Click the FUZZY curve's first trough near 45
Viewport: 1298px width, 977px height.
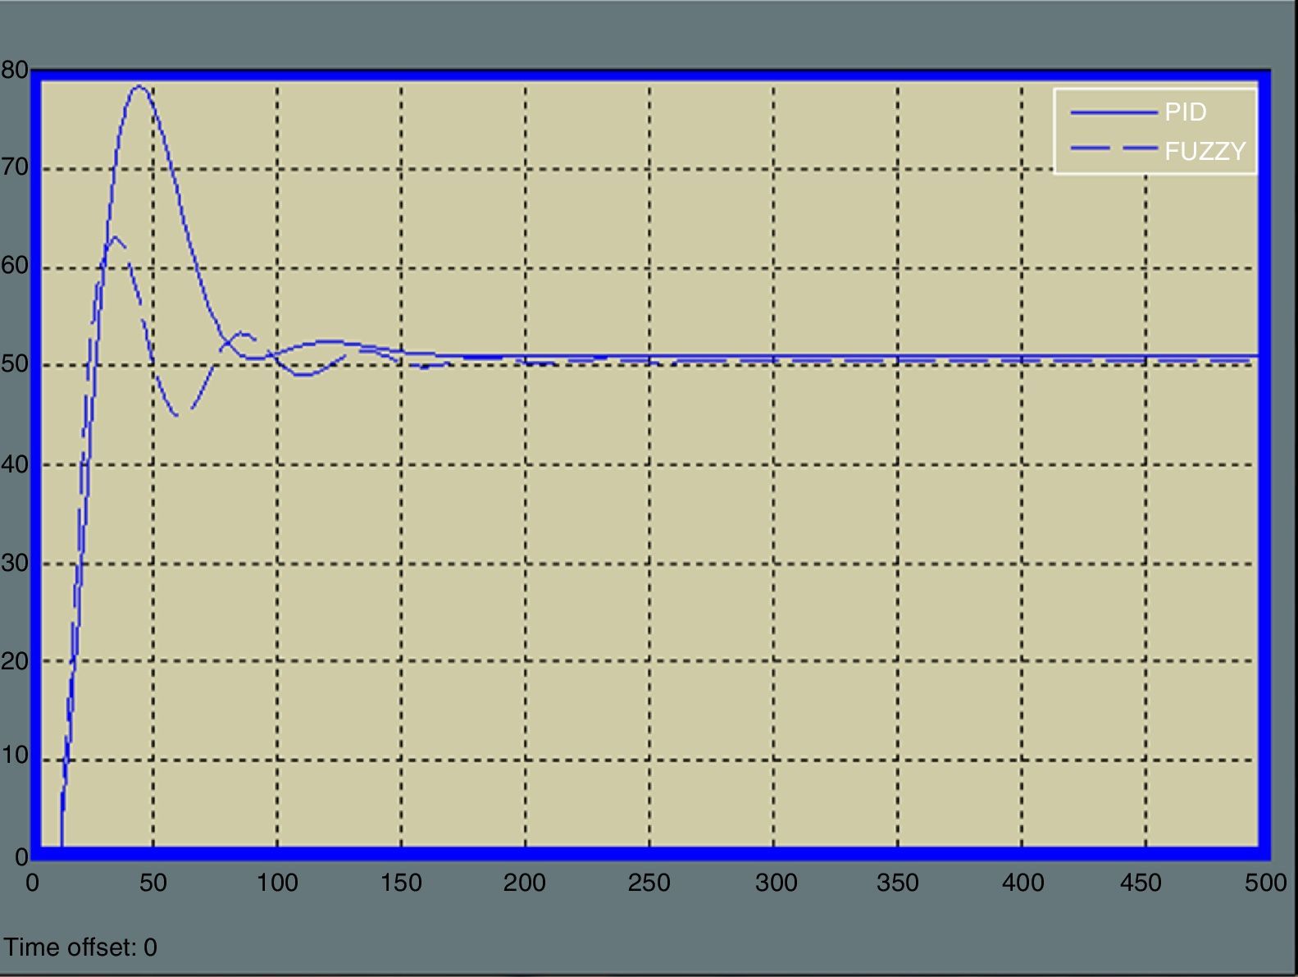pos(176,415)
